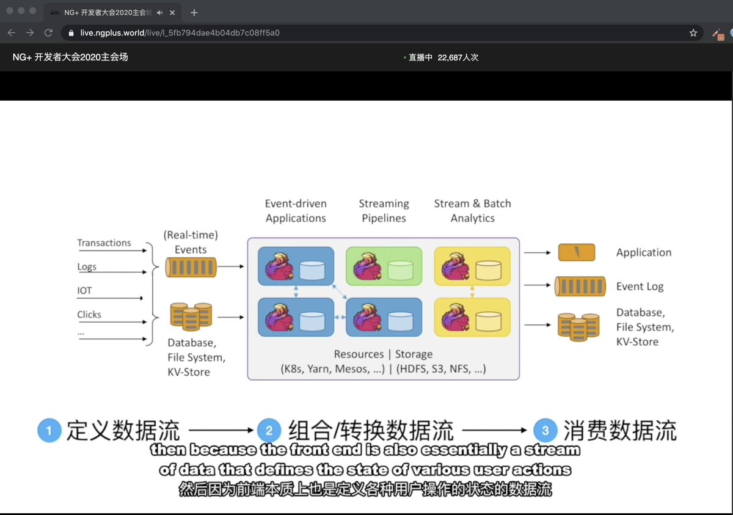Toggle the bookmark star in the address bar
The image size is (733, 515).
click(x=694, y=34)
